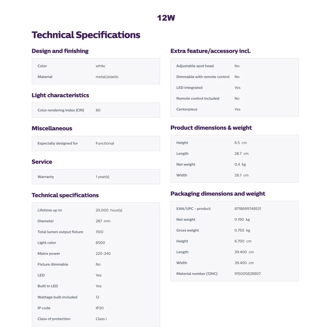Click the Product dimensions & weight heading
Viewport: 332px width, 332px height.
(x=211, y=128)
